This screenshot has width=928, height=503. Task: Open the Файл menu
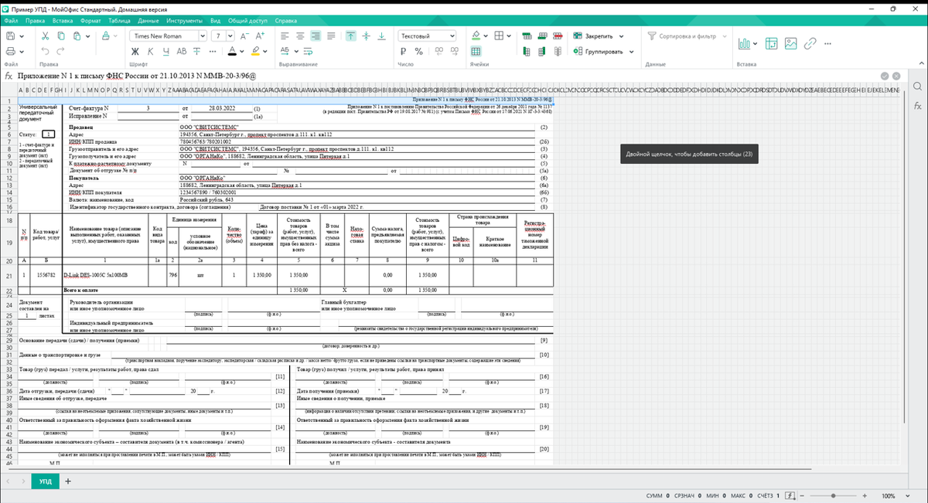tap(11, 19)
